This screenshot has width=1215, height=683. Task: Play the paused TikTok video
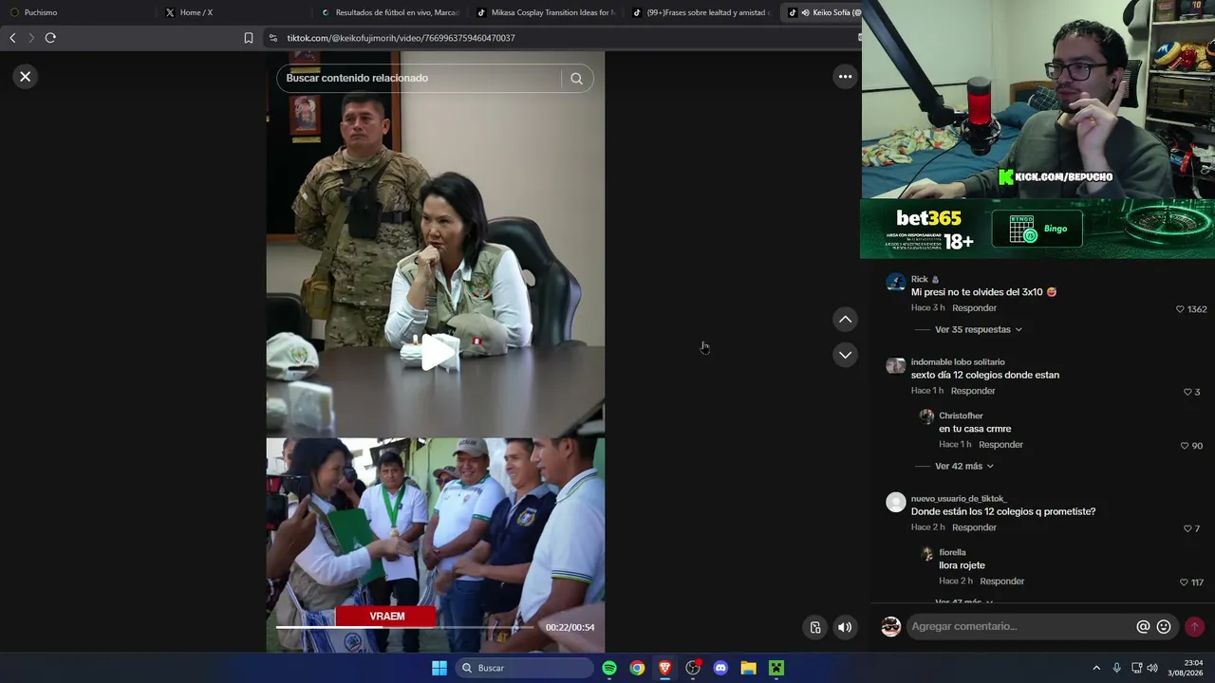click(436, 352)
